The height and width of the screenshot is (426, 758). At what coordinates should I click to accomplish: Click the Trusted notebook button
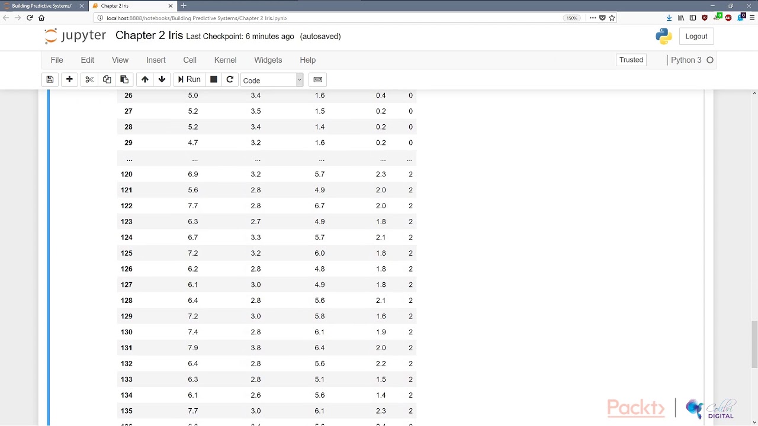(x=631, y=60)
